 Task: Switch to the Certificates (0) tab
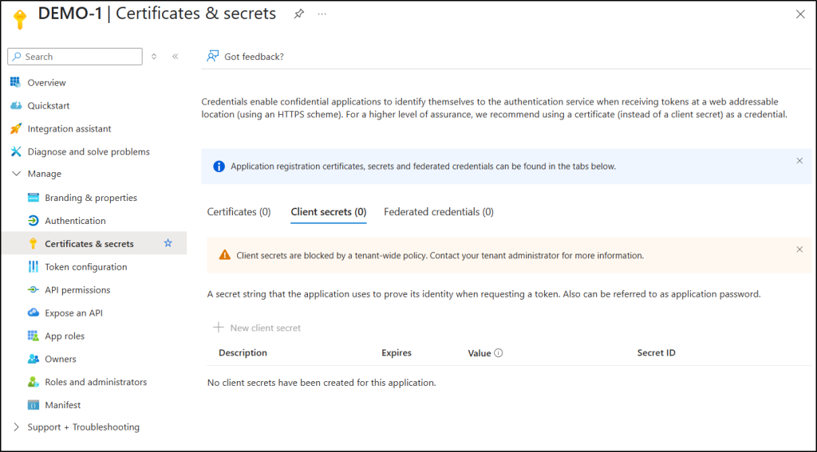pos(239,212)
